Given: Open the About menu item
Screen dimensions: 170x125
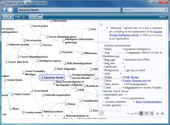Looking at the screenshot, I should coord(163,17).
